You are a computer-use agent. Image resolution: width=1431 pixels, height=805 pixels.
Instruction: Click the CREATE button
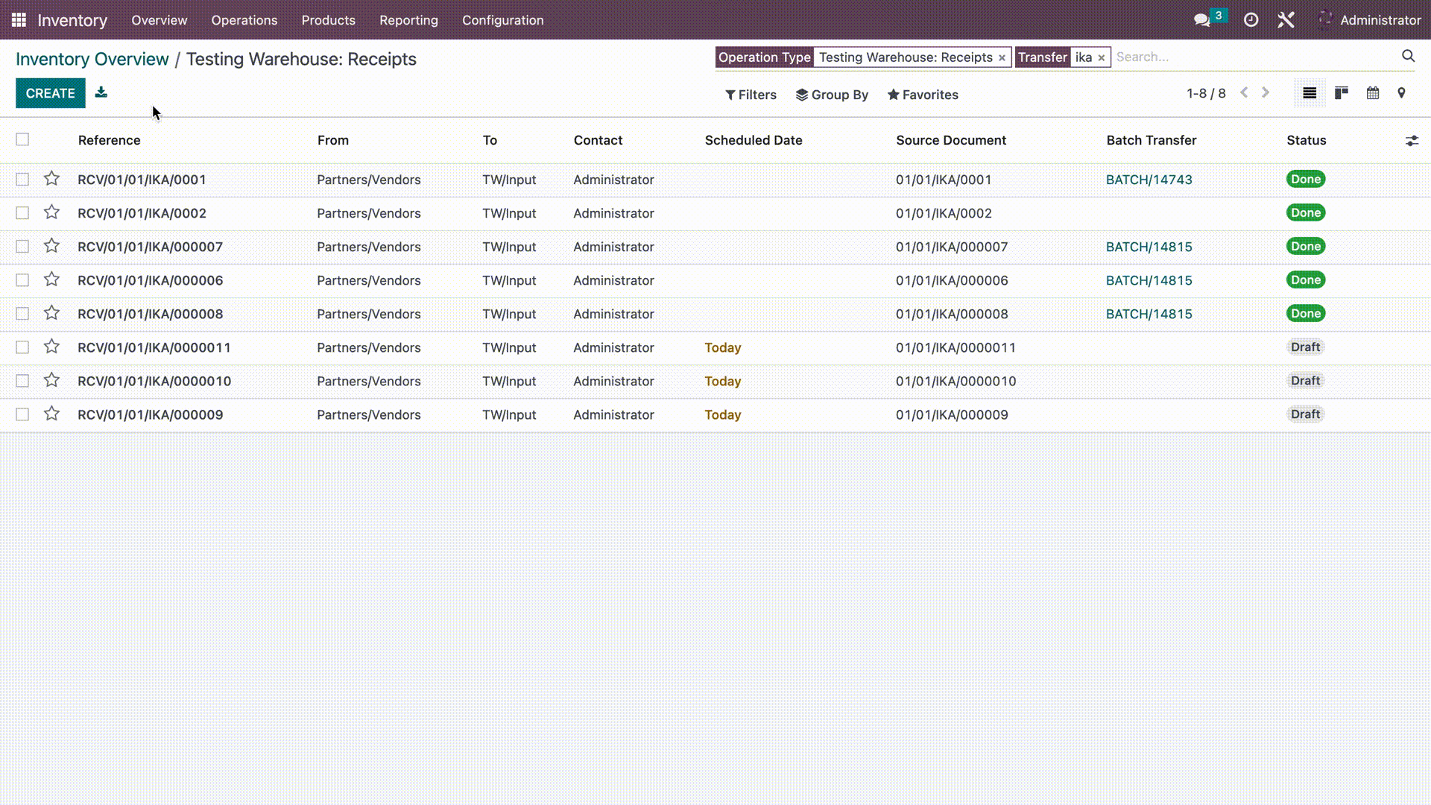click(50, 92)
